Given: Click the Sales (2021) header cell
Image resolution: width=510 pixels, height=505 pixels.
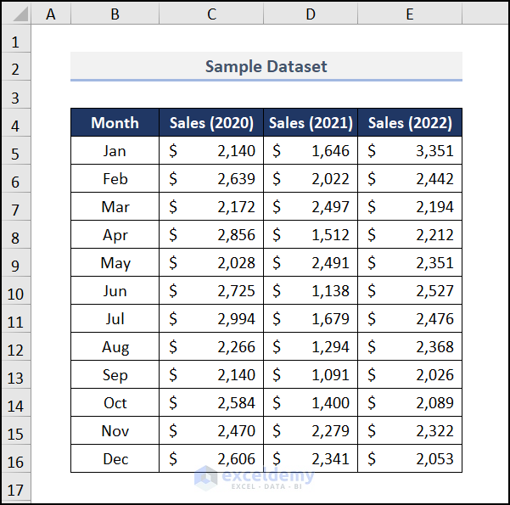Looking at the screenshot, I should point(311,122).
